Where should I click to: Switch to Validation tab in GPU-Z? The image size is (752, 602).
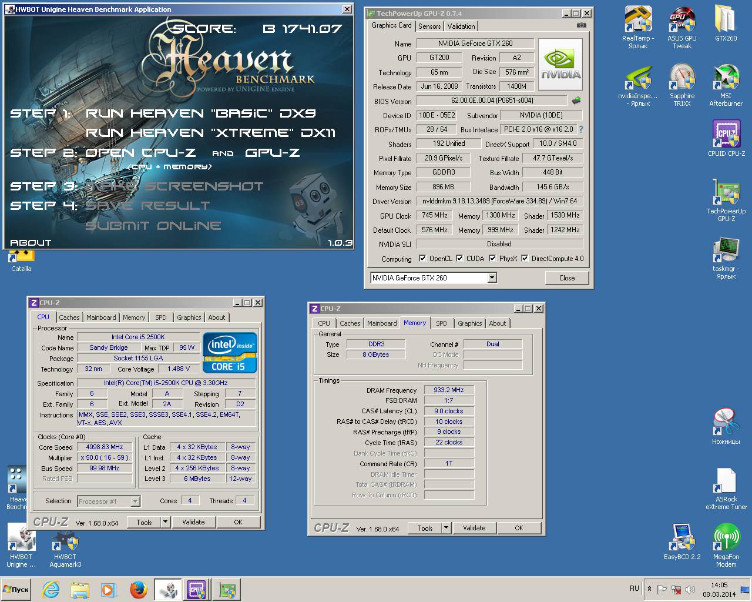pyautogui.click(x=461, y=26)
